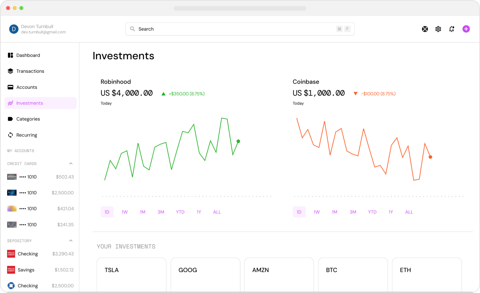Select 1W range on Coinbase chart

click(317, 212)
